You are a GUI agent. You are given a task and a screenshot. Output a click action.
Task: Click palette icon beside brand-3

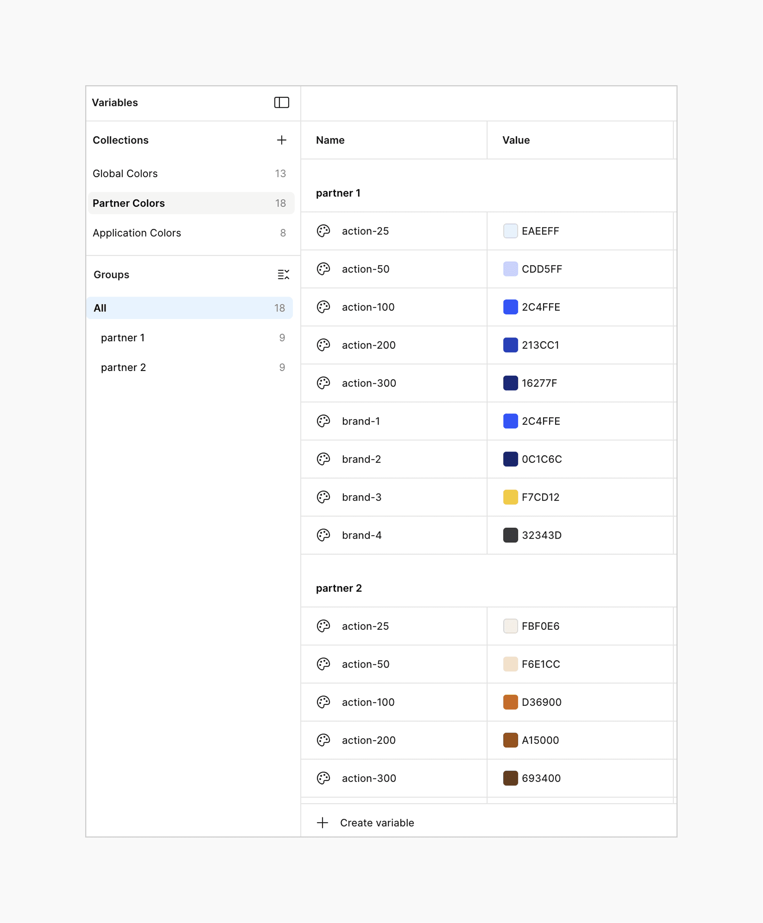(323, 497)
